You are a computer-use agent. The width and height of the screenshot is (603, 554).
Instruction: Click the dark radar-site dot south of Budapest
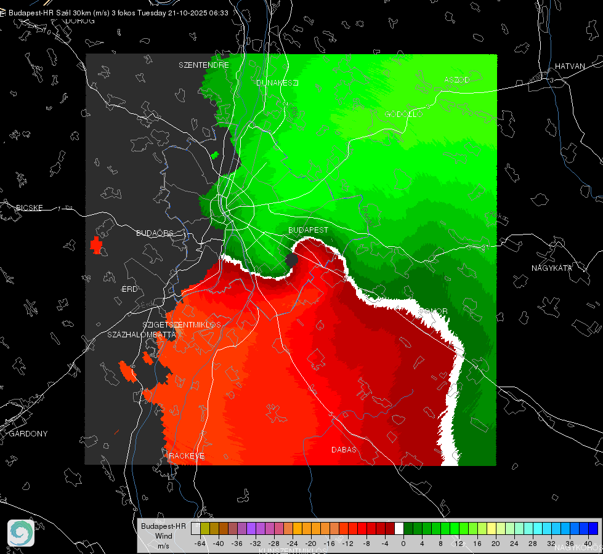pyautogui.click(x=291, y=260)
